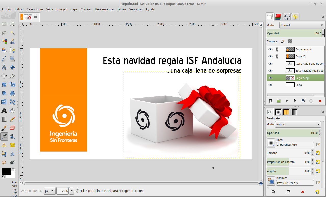326x197 pixels.
Task: Select the Text tool
Action: (x=4, y=111)
